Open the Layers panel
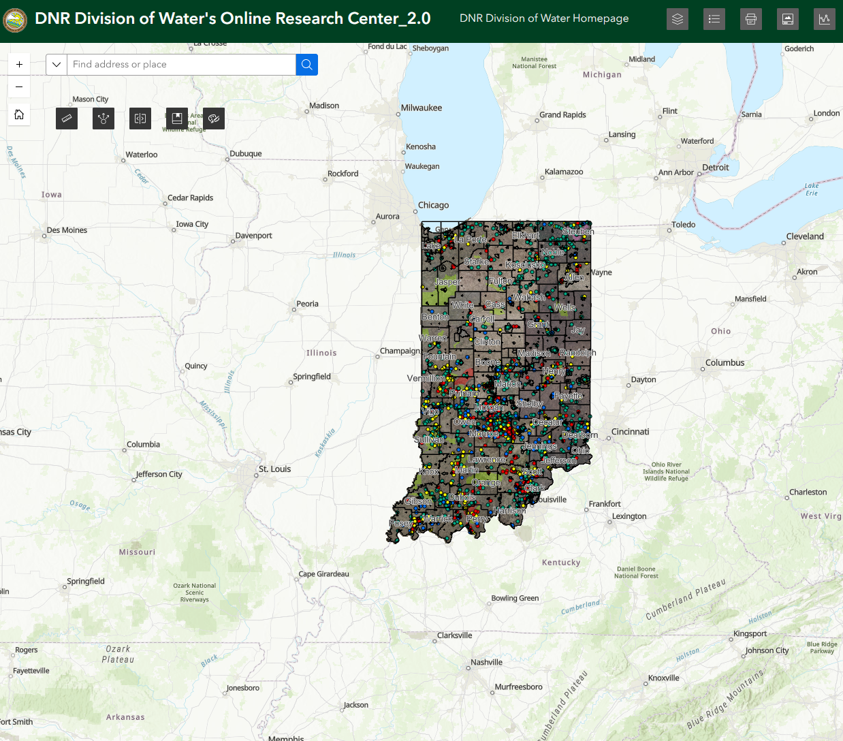This screenshot has width=843, height=741. coord(678,18)
